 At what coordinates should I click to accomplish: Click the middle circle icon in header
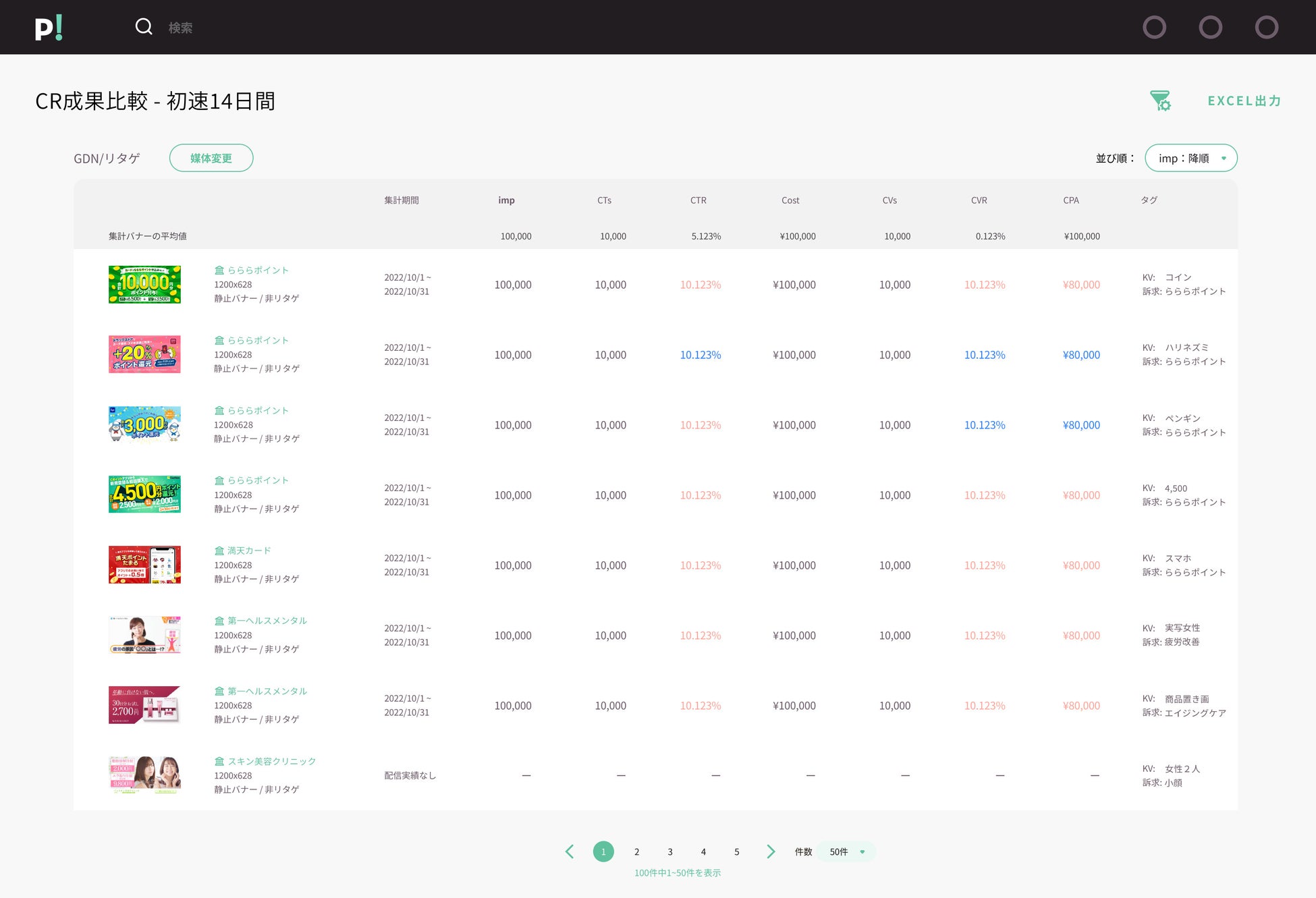point(1210,28)
